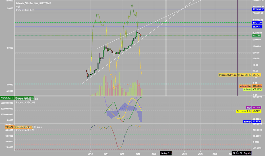This screenshot has width=265, height=156.
Task: Click the 38706.47 price line label
Action: tap(257, 27)
